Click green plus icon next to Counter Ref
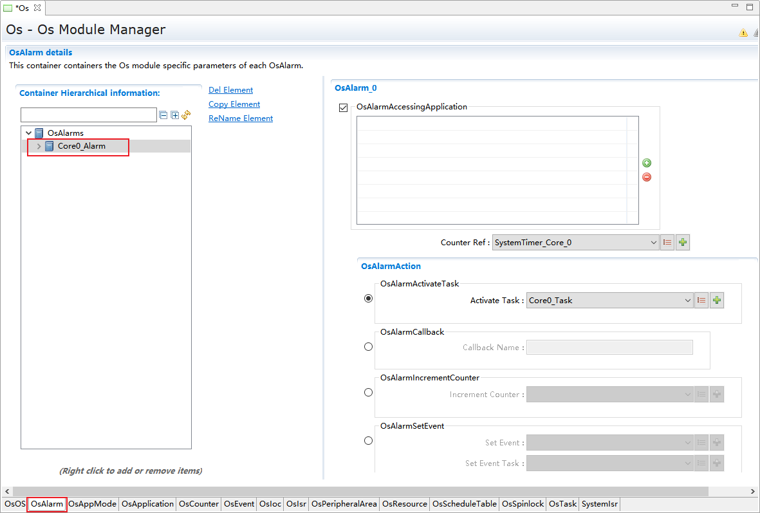The height and width of the screenshot is (513, 760). tap(683, 243)
